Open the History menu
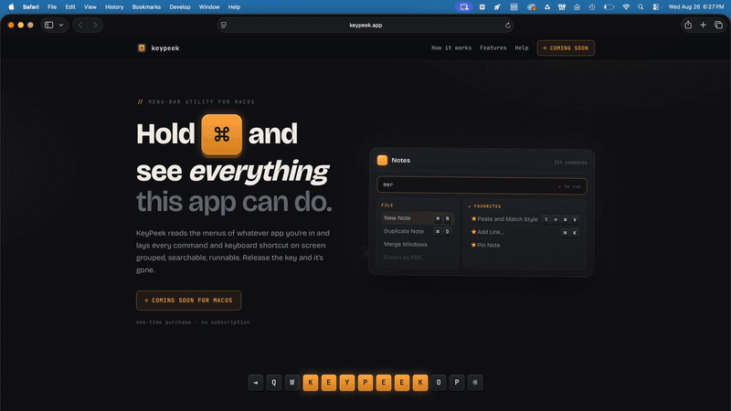Screen dimensions: 731x411 [114, 7]
